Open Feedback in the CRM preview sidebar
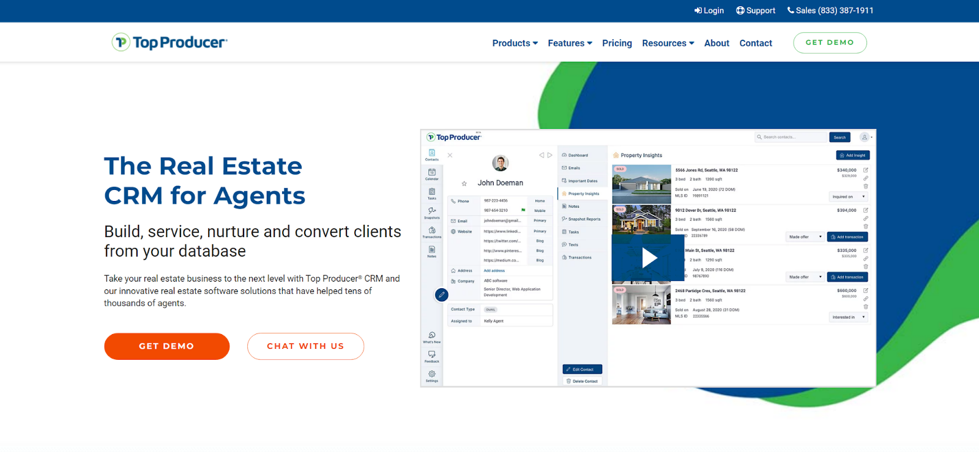Screen dimensions: 979x452 (432, 357)
